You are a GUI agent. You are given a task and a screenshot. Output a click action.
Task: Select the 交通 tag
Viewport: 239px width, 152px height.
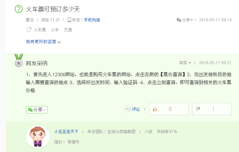click(x=68, y=30)
